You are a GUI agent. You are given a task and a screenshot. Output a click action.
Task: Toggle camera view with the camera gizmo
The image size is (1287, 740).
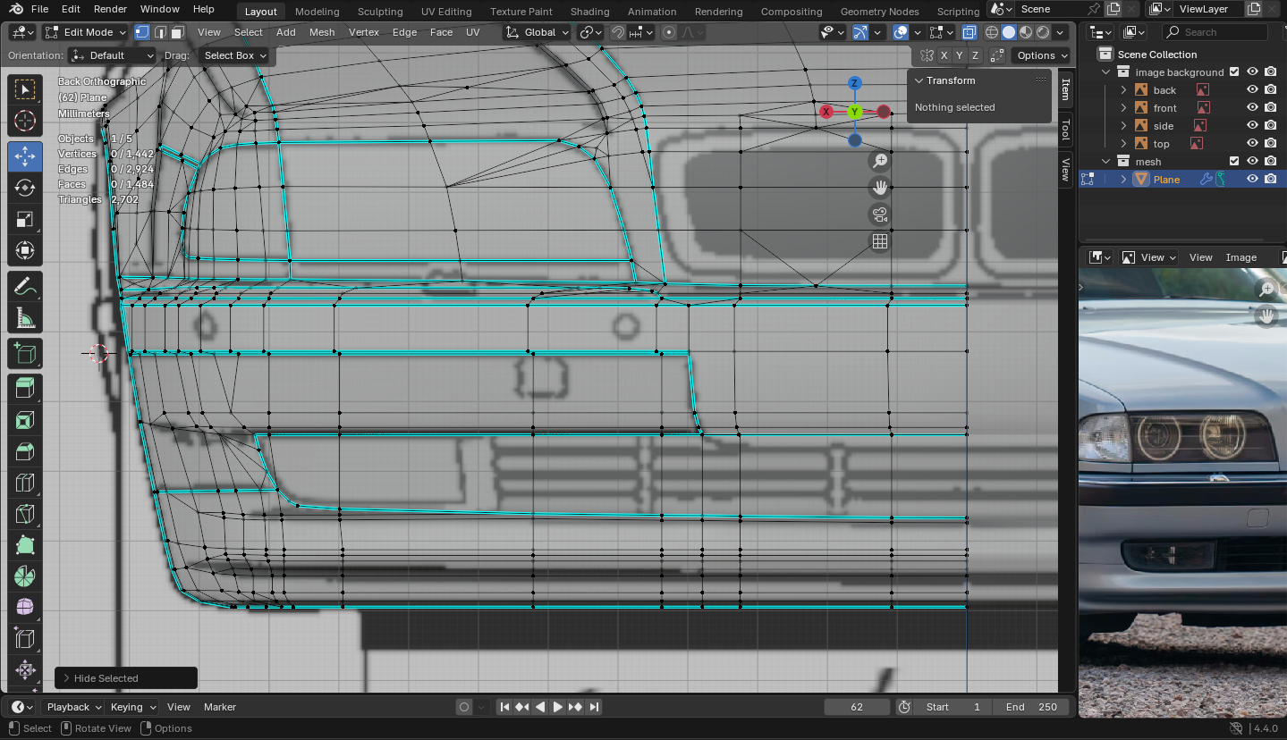pos(880,214)
